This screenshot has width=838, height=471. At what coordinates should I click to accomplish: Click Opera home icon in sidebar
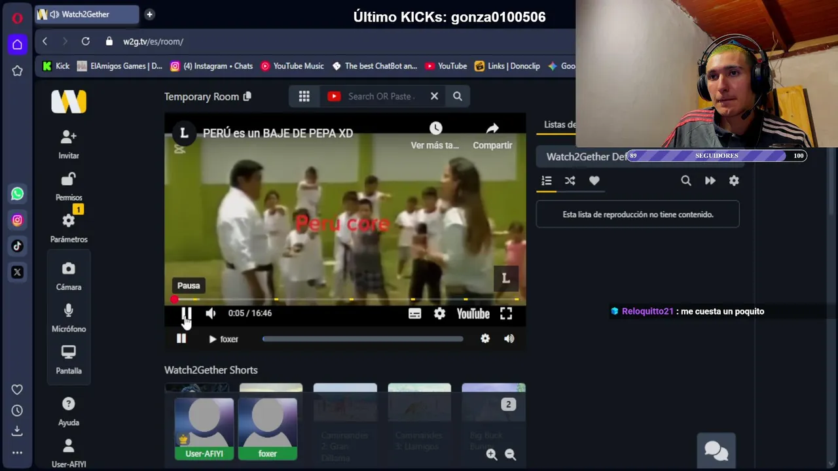point(17,44)
